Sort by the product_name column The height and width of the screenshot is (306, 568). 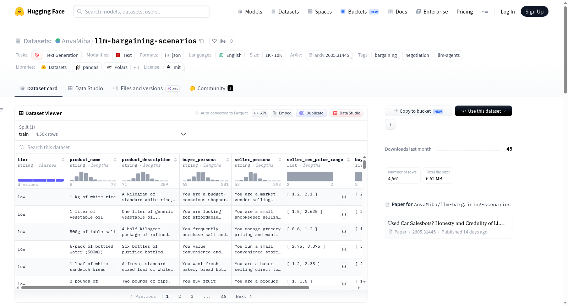click(x=115, y=160)
